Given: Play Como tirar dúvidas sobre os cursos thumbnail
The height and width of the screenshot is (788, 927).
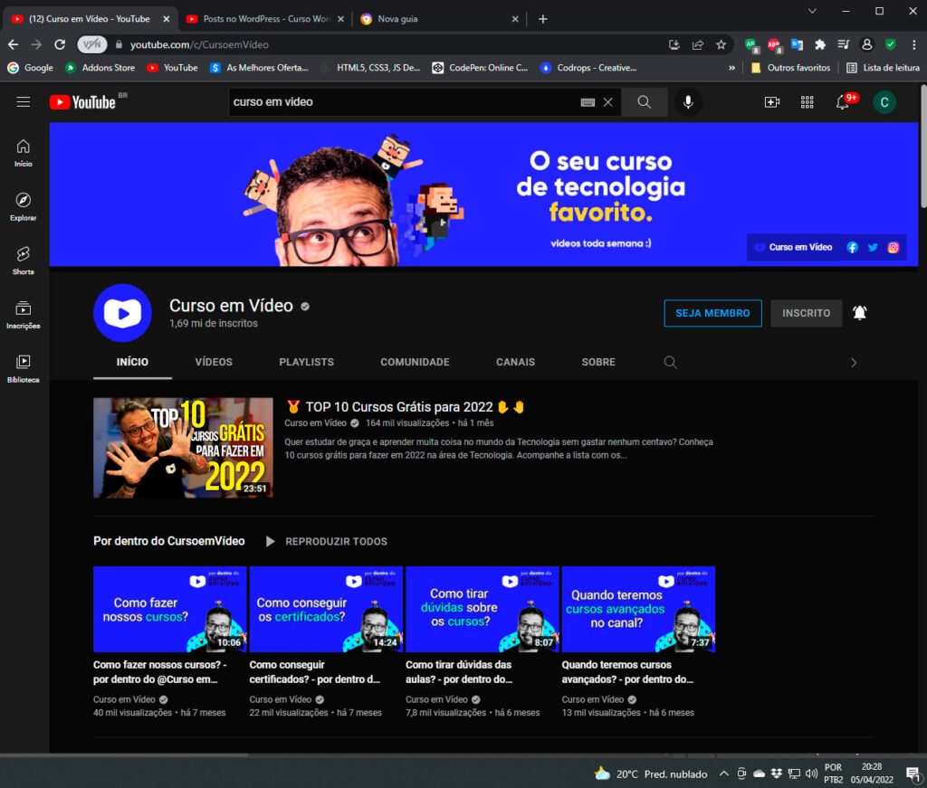Looking at the screenshot, I should pos(482,609).
